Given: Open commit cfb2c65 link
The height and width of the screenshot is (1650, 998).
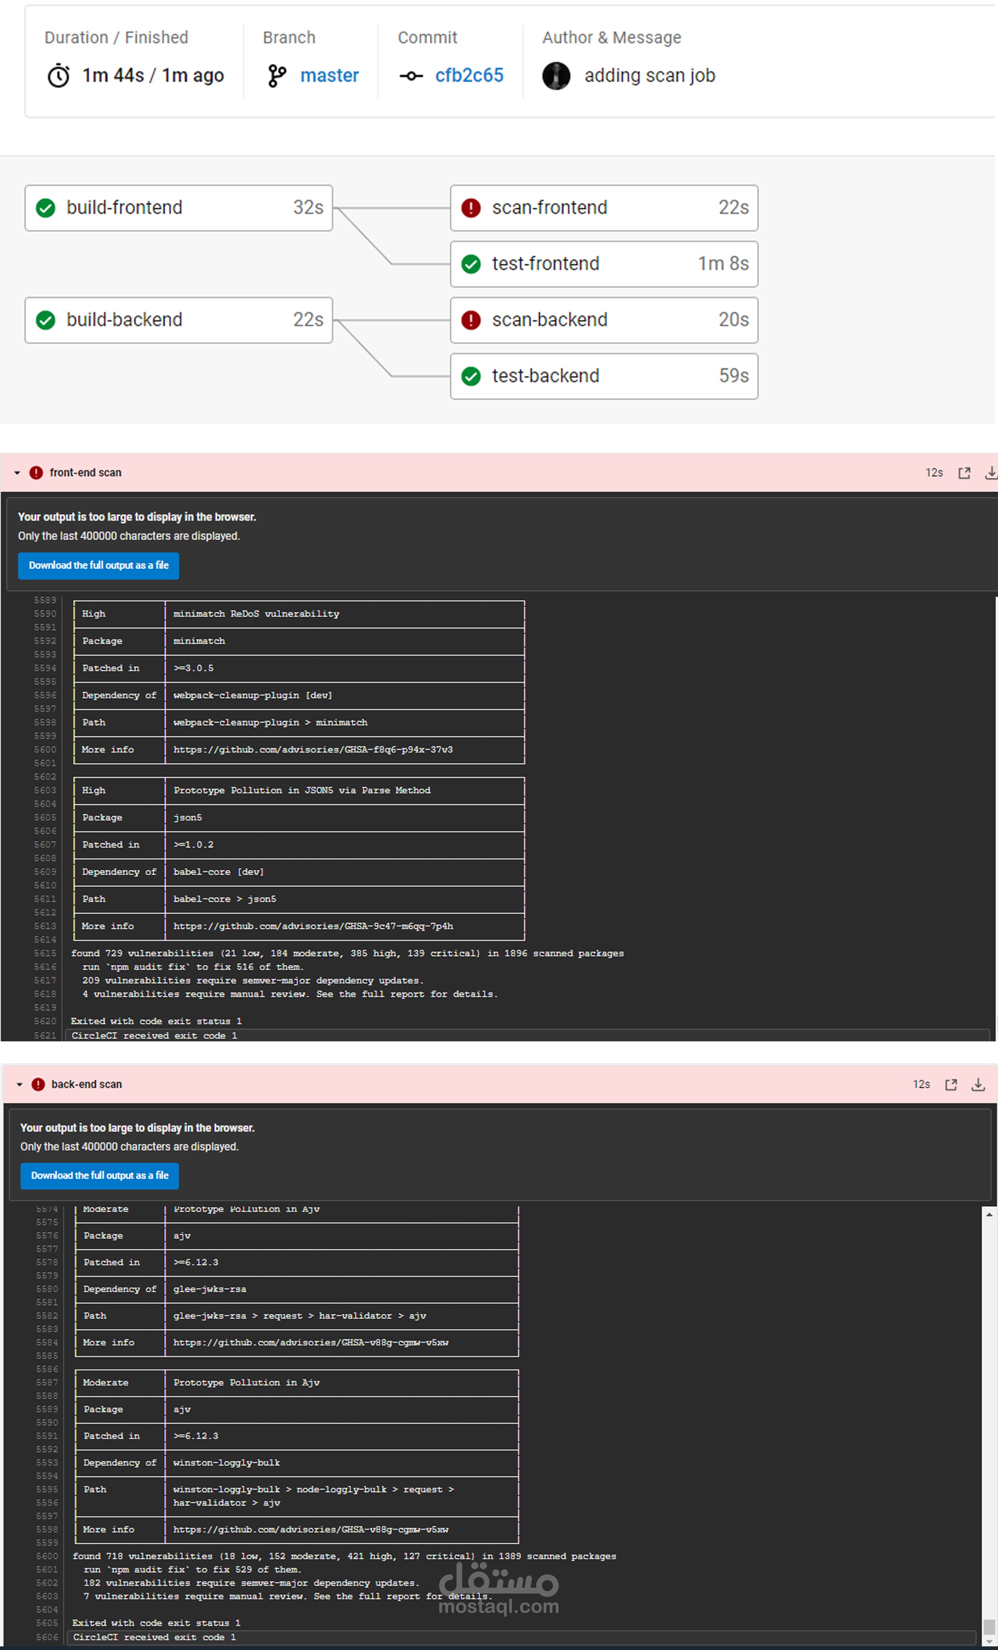Looking at the screenshot, I should (x=468, y=76).
